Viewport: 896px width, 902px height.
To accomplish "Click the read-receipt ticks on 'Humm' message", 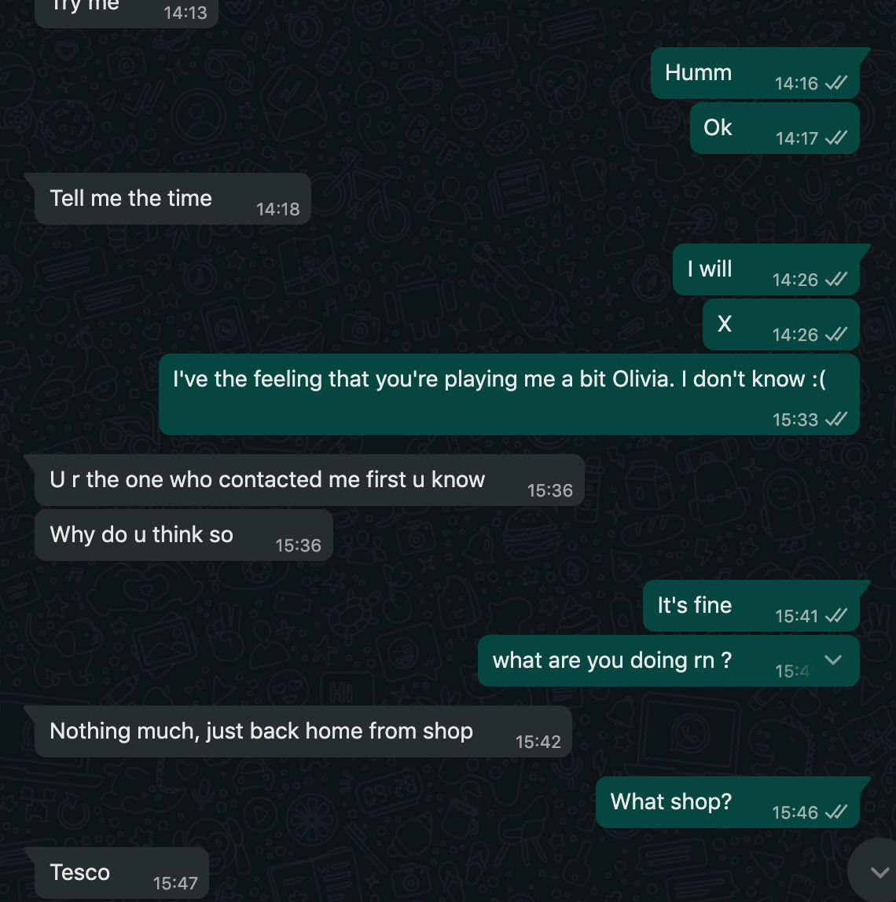I will pos(836,83).
